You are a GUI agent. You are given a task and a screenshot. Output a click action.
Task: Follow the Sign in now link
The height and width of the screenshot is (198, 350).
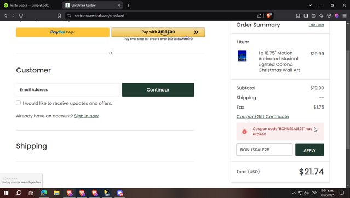pyautogui.click(x=86, y=116)
